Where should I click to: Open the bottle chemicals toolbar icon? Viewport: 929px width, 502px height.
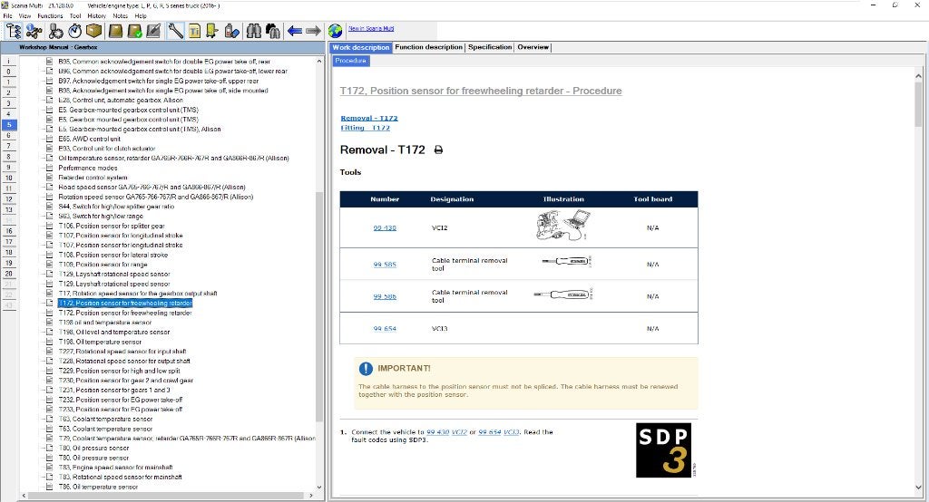click(x=231, y=31)
